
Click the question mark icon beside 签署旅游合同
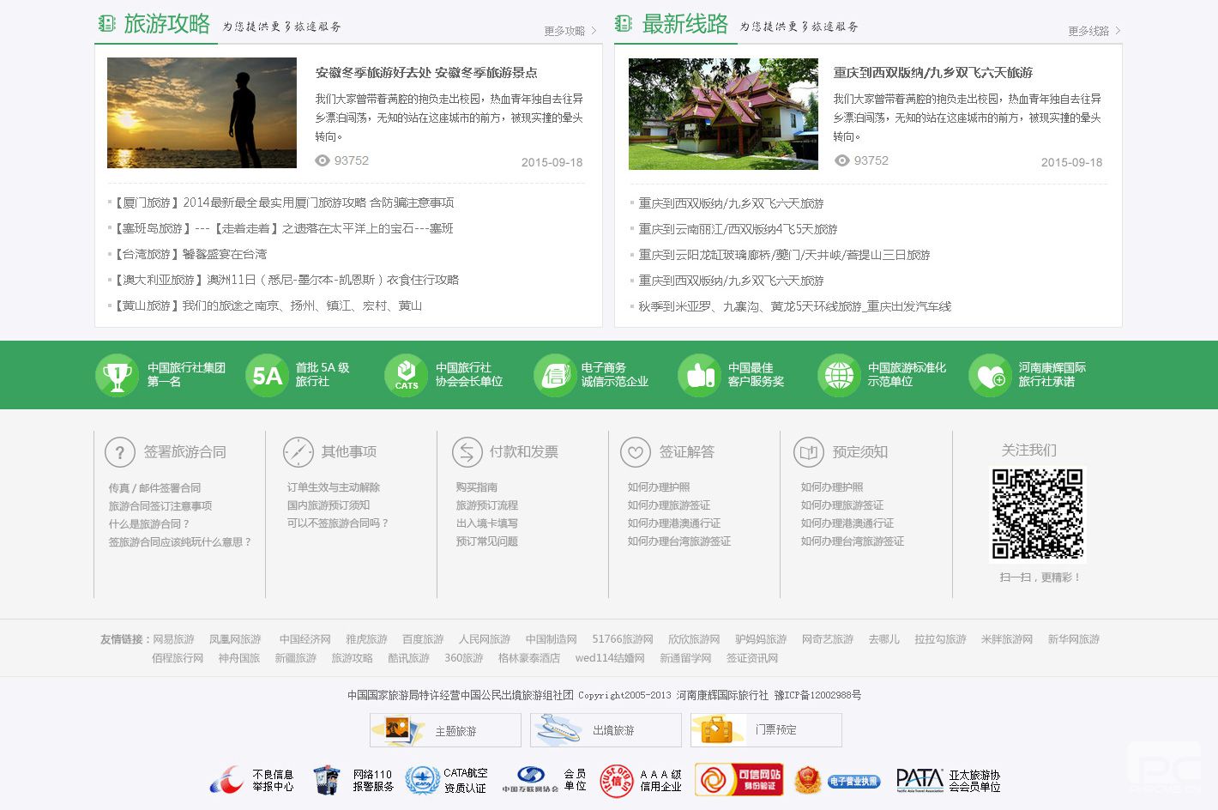(120, 452)
